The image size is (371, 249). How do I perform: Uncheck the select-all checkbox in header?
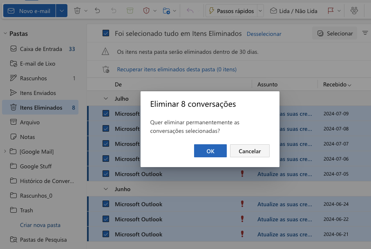point(106,33)
